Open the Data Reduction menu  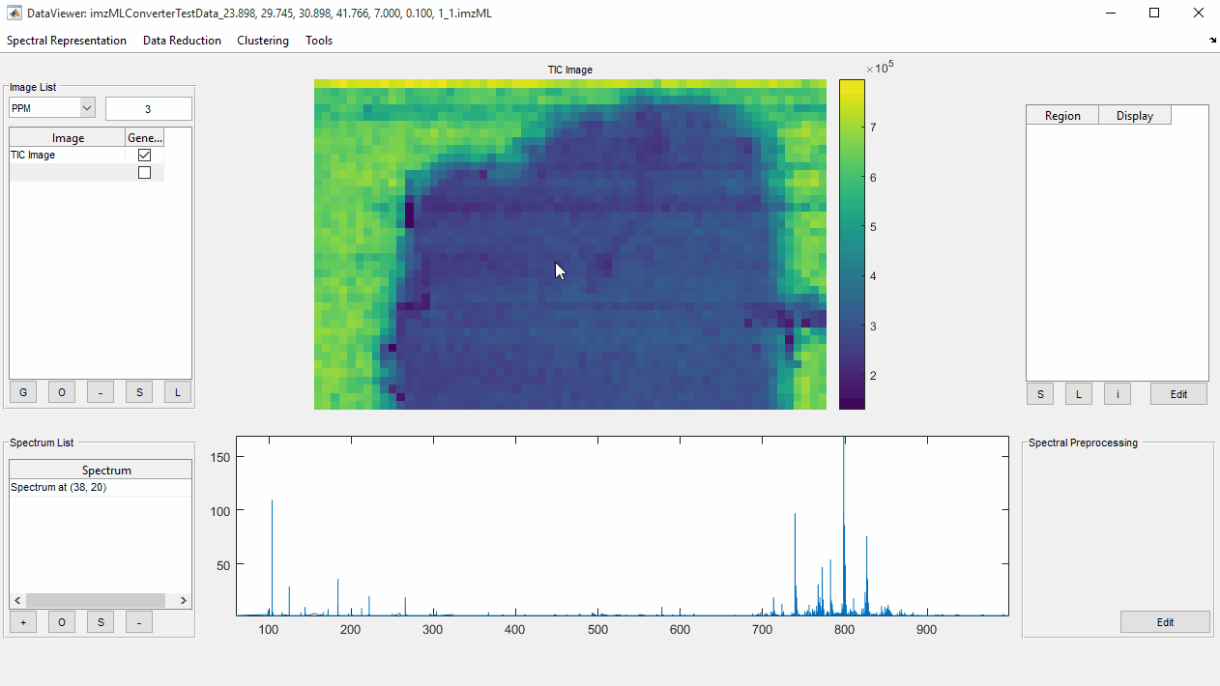pyautogui.click(x=182, y=41)
